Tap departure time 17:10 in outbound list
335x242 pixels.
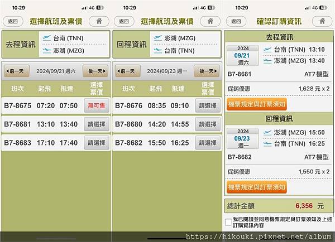click(x=46, y=143)
